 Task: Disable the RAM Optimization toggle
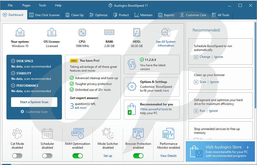click(78, 156)
